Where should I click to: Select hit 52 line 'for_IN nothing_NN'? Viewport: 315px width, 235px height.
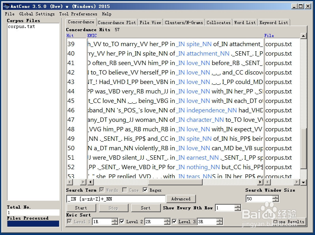[x=175, y=167]
